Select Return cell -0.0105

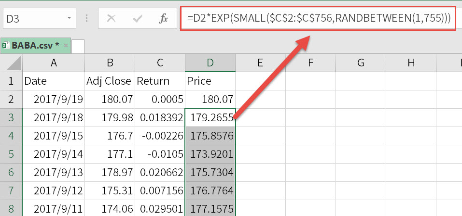[160, 154]
